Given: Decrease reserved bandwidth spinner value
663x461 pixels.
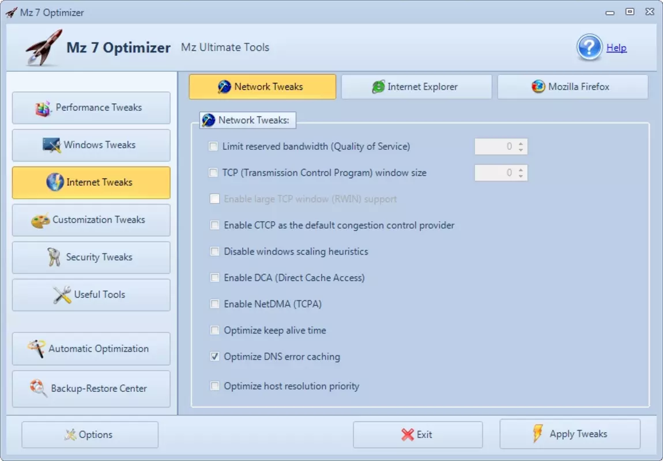Looking at the screenshot, I should [521, 150].
